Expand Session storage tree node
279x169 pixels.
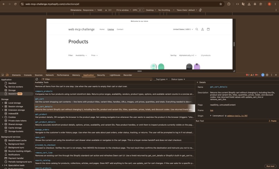pos(2,107)
